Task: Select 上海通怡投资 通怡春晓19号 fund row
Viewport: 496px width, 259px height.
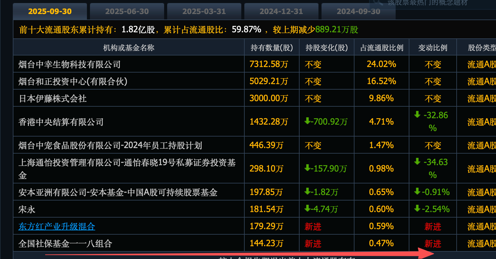Action: pyautogui.click(x=127, y=169)
